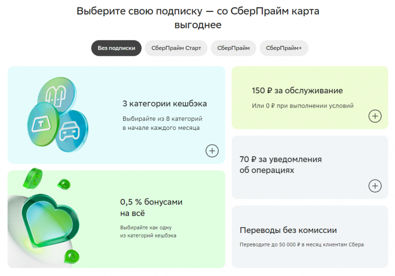Viewport: 395px width, 276px height.
Task: Click text Выбирайте из 8 категорий
Action: [x=162, y=118]
